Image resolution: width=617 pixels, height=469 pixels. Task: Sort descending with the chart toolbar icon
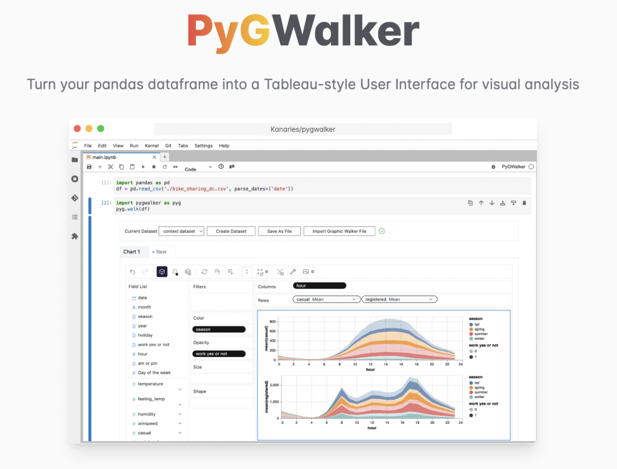[230, 272]
